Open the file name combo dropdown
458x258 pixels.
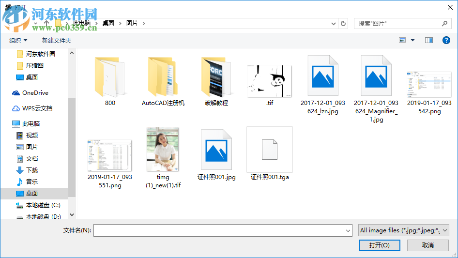click(x=348, y=230)
